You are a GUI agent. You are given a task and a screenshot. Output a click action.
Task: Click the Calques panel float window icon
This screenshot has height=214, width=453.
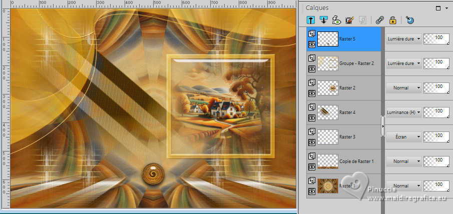click(x=438, y=8)
